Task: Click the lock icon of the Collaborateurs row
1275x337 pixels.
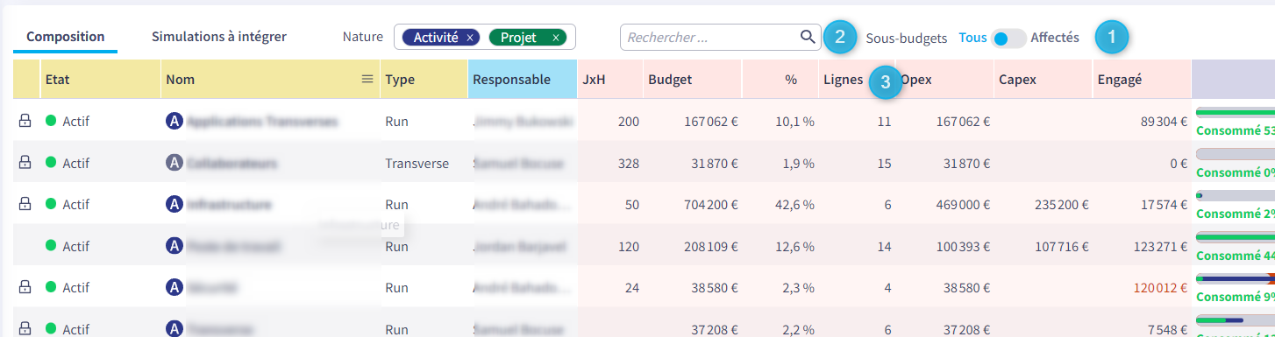Action: pyautogui.click(x=25, y=162)
